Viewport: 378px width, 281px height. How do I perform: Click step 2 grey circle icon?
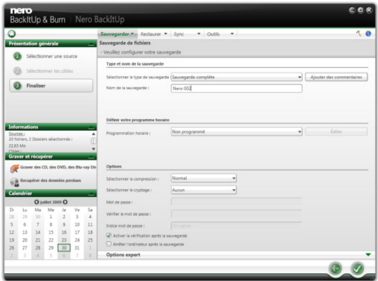18,71
